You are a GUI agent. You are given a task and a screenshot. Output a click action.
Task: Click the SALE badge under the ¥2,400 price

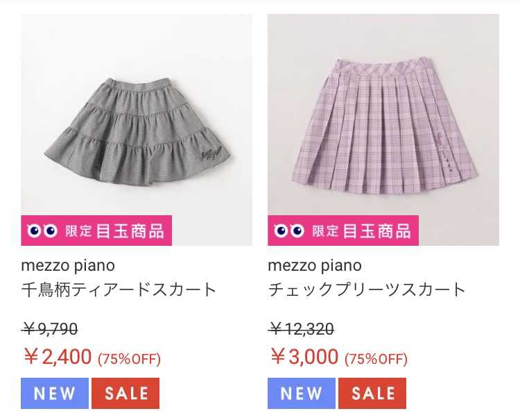tap(125, 393)
